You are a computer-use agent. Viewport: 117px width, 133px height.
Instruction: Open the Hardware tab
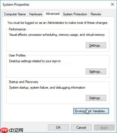[35, 14]
